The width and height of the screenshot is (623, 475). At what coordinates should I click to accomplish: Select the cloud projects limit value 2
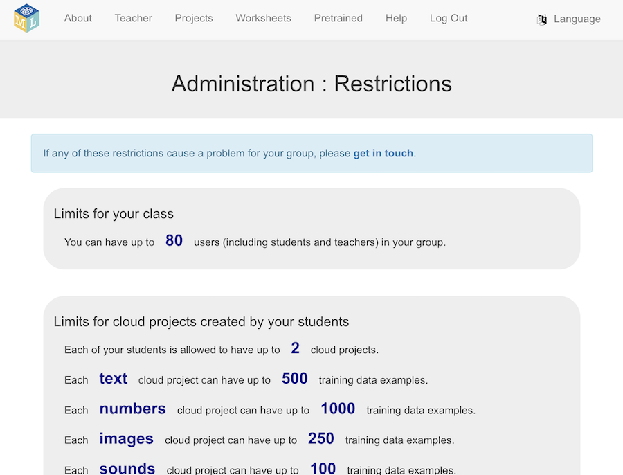[x=295, y=348]
